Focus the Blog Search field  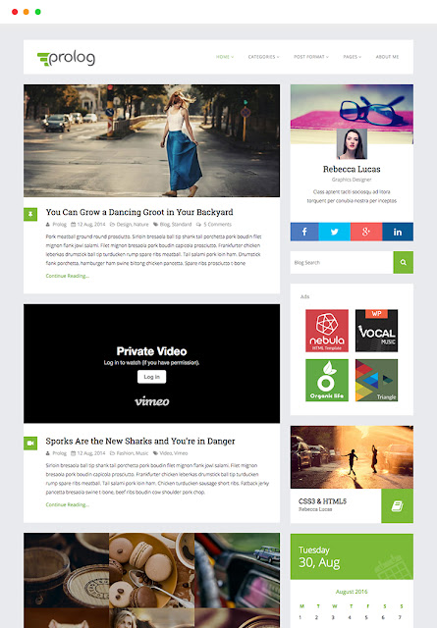[342, 262]
